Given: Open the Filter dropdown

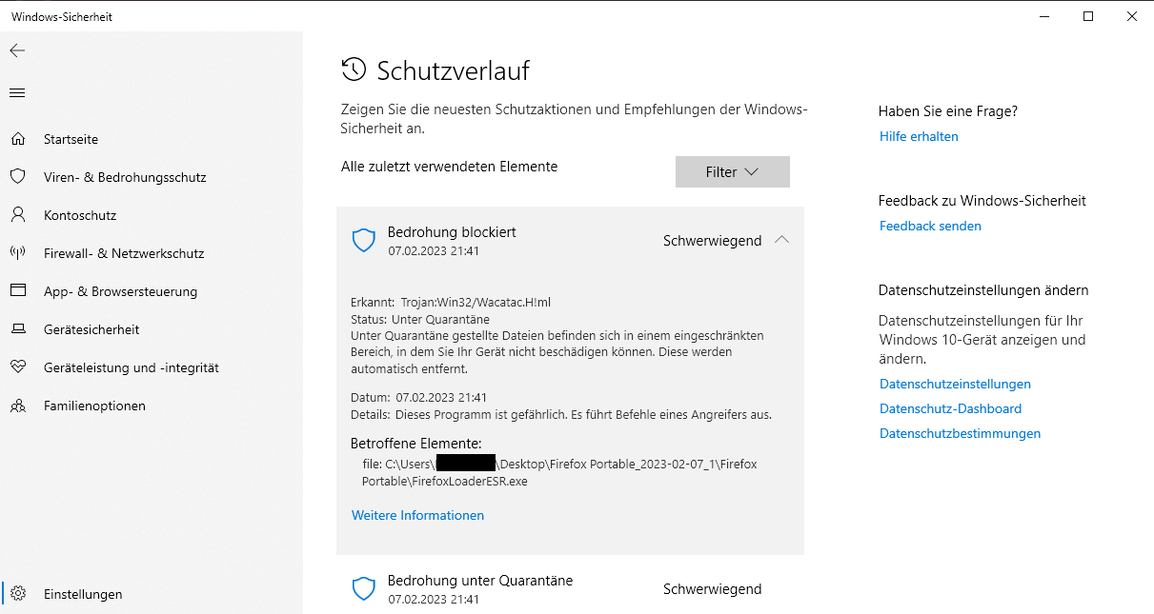Looking at the screenshot, I should tap(732, 172).
